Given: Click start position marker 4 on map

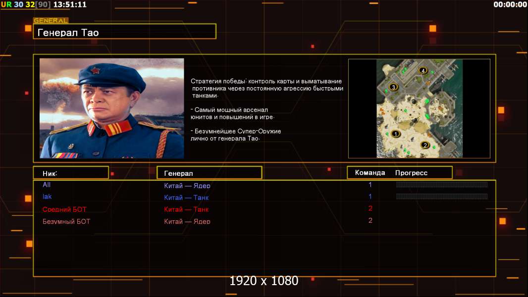Looking at the screenshot, I should (x=423, y=71).
